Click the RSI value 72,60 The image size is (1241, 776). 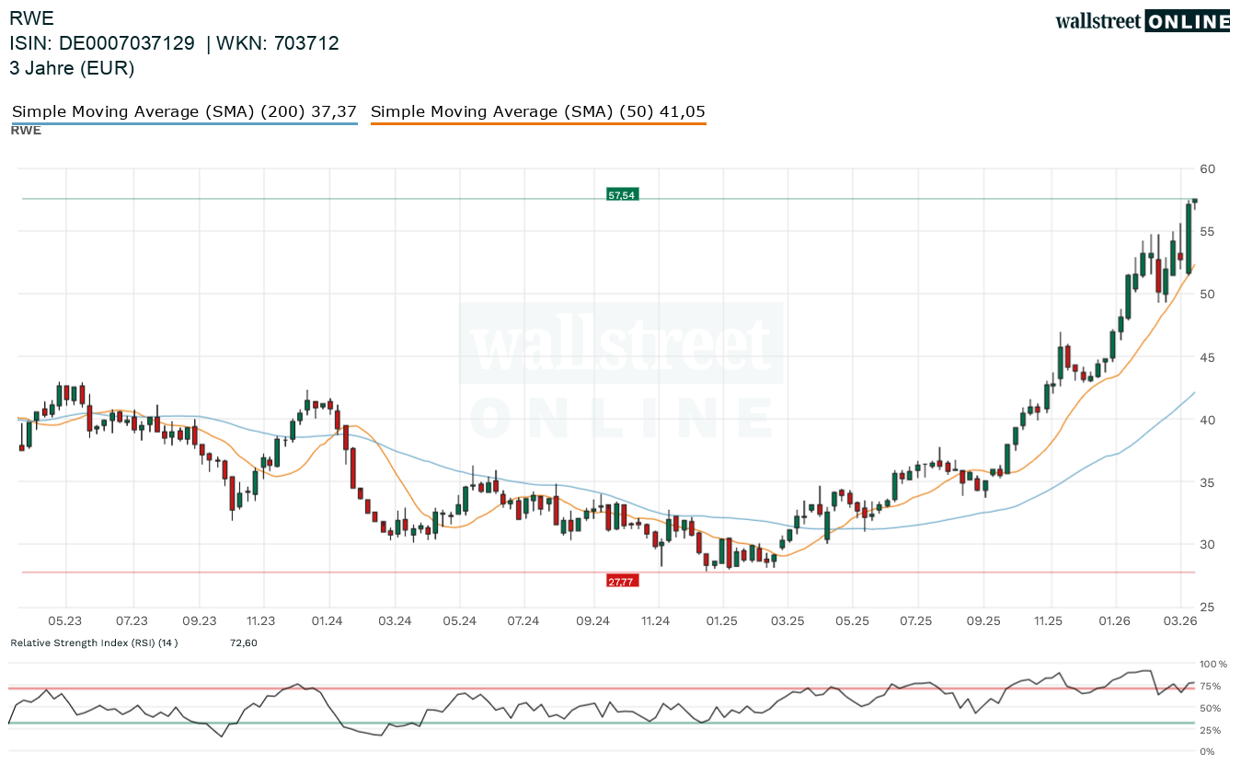244,643
